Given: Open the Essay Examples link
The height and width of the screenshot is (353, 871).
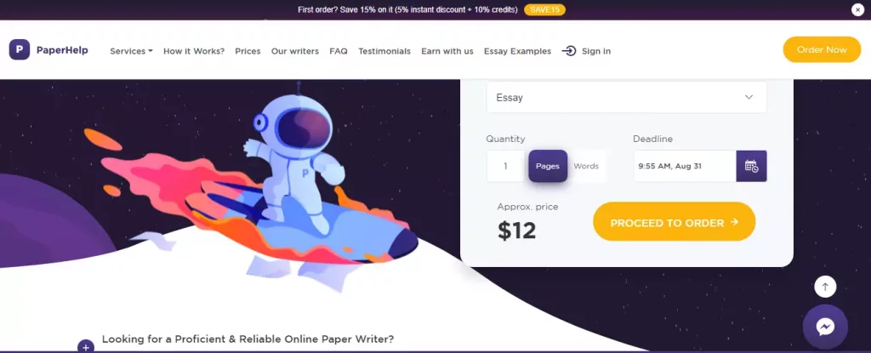Looking at the screenshot, I should [517, 51].
